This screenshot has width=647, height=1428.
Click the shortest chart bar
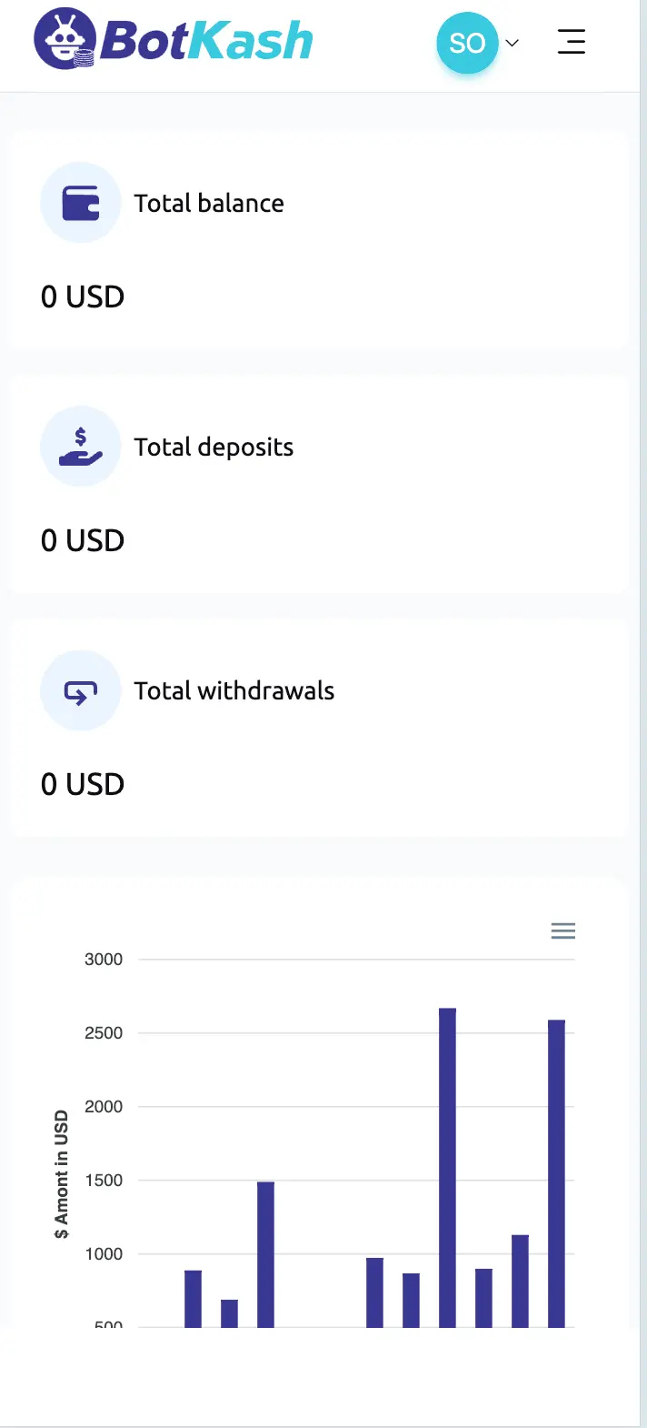(229, 1313)
